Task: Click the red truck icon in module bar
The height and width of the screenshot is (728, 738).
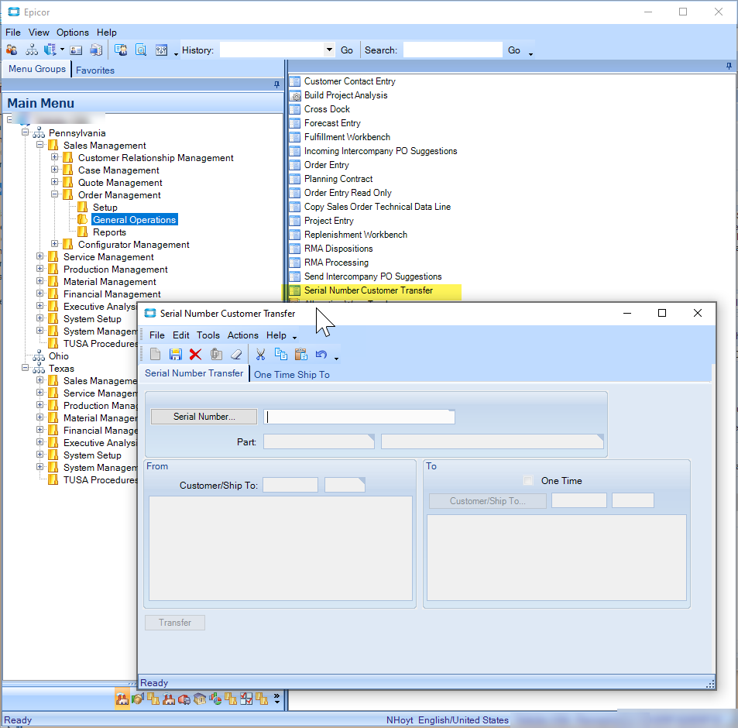Action: click(x=184, y=699)
